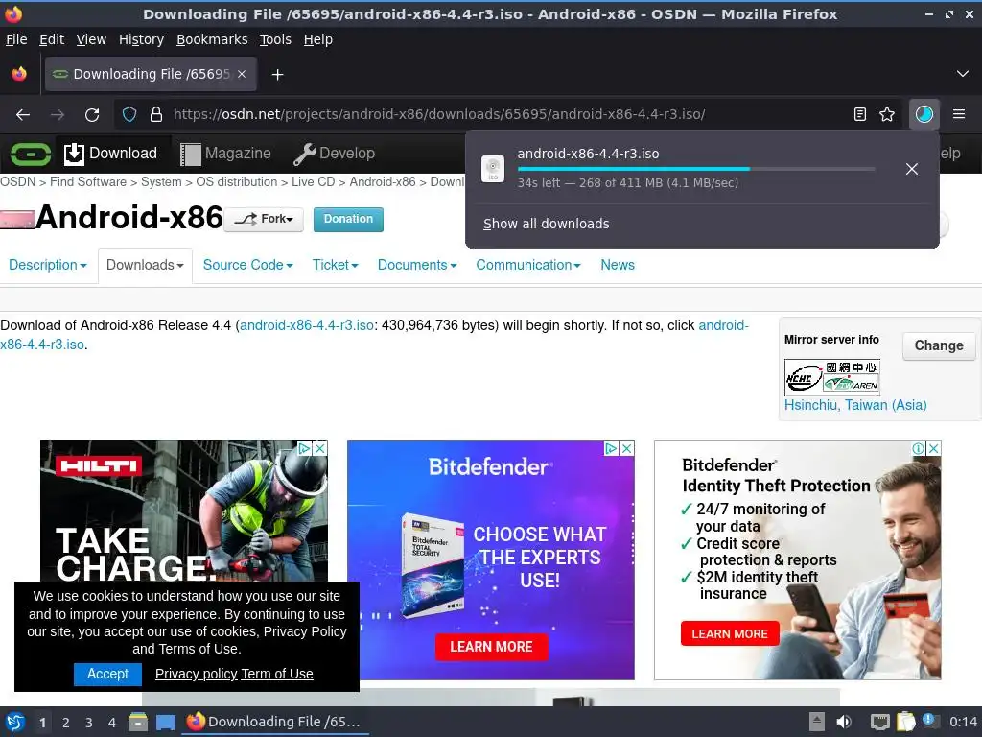
Task: Open the taskbar start menu icon
Action: (15, 722)
